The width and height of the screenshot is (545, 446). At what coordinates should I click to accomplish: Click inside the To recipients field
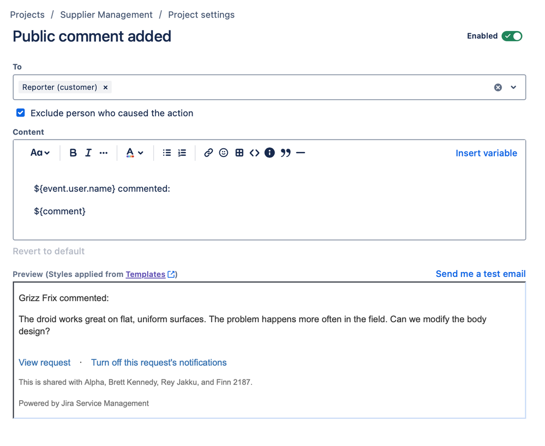tap(269, 87)
